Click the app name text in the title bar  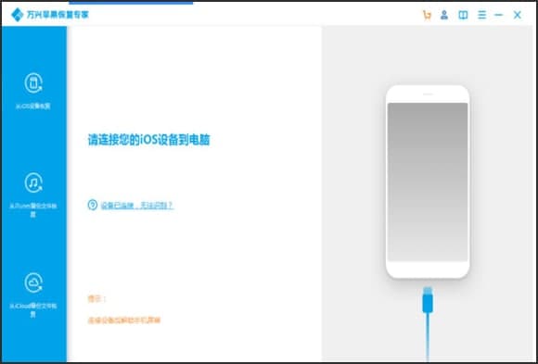coord(58,15)
